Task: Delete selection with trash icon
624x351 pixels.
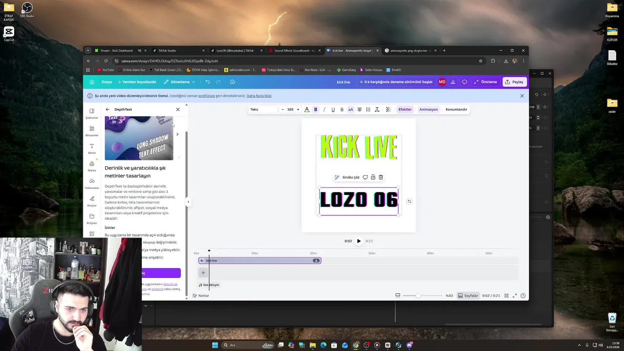Action: tap(381, 177)
